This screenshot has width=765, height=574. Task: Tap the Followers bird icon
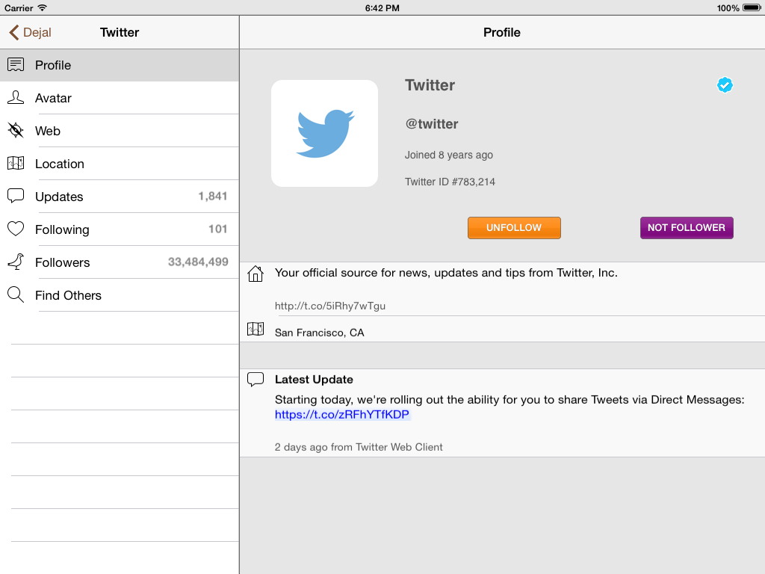click(x=16, y=262)
